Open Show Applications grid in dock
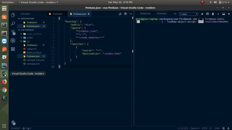232x130 pixels. 4,126
